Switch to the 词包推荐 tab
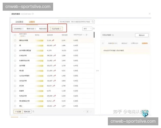Viewport: 161px width, 128px height. point(19,21)
